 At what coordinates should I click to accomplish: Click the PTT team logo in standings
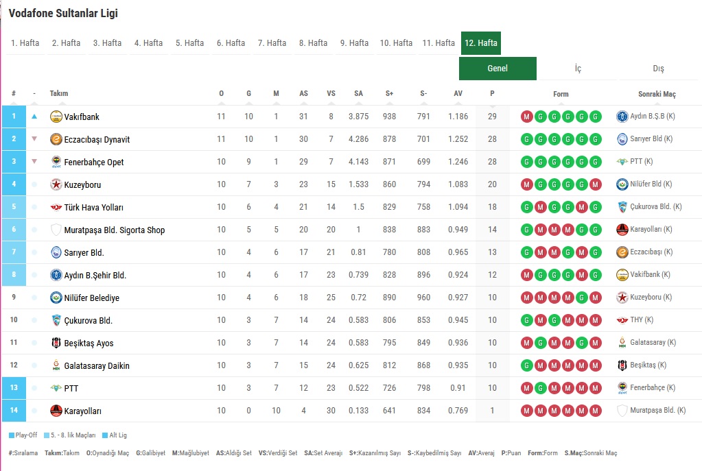[56, 388]
